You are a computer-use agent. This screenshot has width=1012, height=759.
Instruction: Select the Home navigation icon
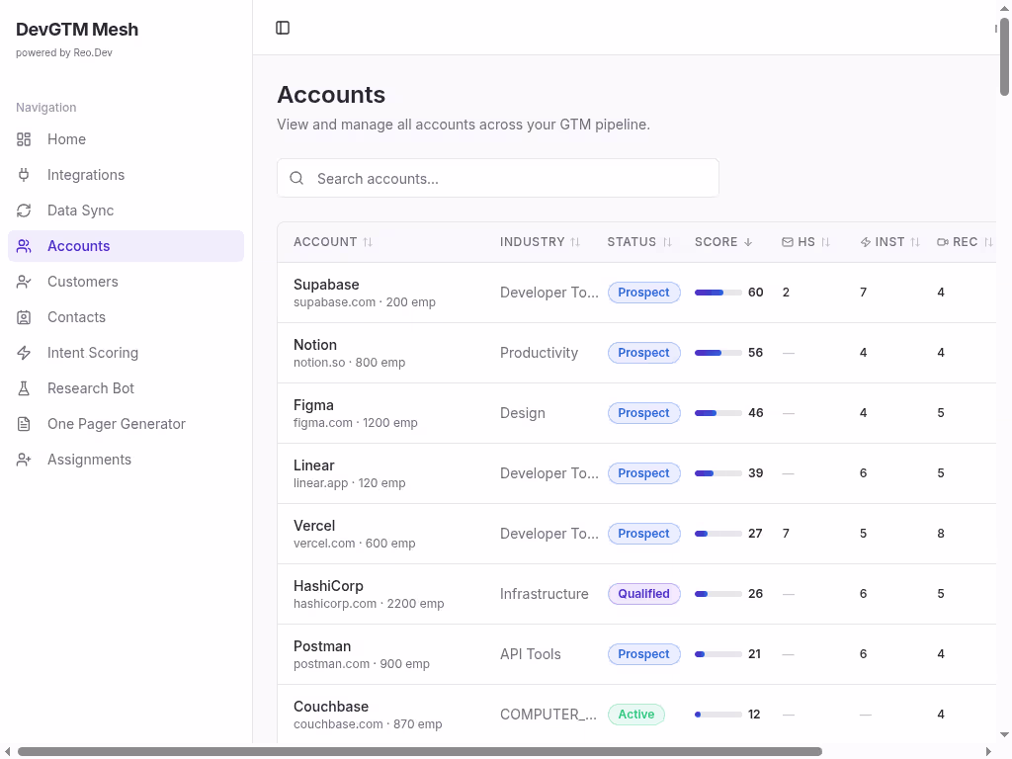[x=24, y=139]
